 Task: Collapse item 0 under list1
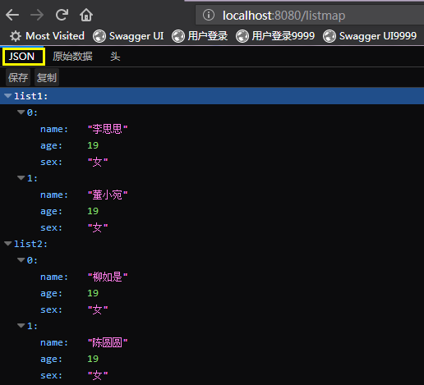tap(21, 112)
